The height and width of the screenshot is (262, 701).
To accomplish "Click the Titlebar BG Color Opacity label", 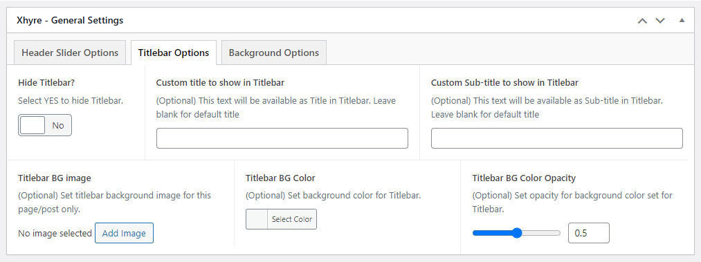I will (524, 178).
